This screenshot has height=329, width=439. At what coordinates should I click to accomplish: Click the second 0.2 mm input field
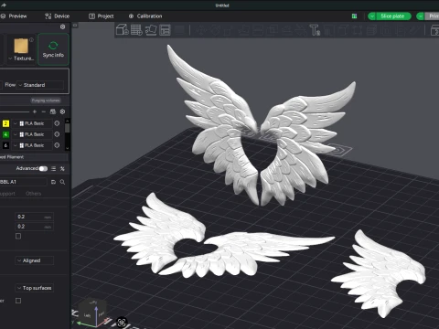[x=34, y=227]
